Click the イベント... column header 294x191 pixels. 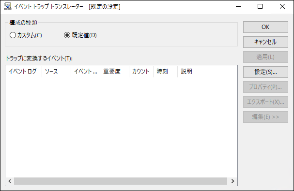click(86, 72)
